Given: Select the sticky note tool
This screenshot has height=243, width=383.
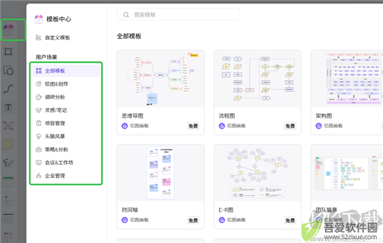Looking at the screenshot, I should 8,145.
